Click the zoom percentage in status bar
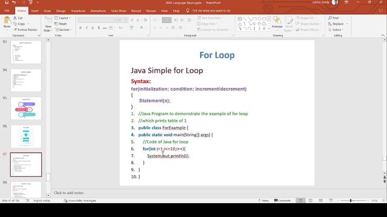Viewport: 387px width, 217px height. click(x=375, y=201)
